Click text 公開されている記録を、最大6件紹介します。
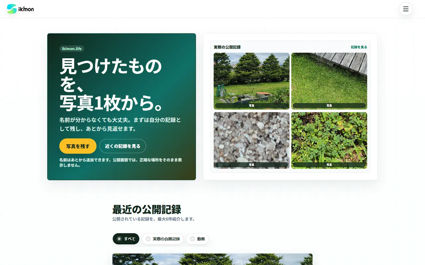 pyautogui.click(x=154, y=219)
